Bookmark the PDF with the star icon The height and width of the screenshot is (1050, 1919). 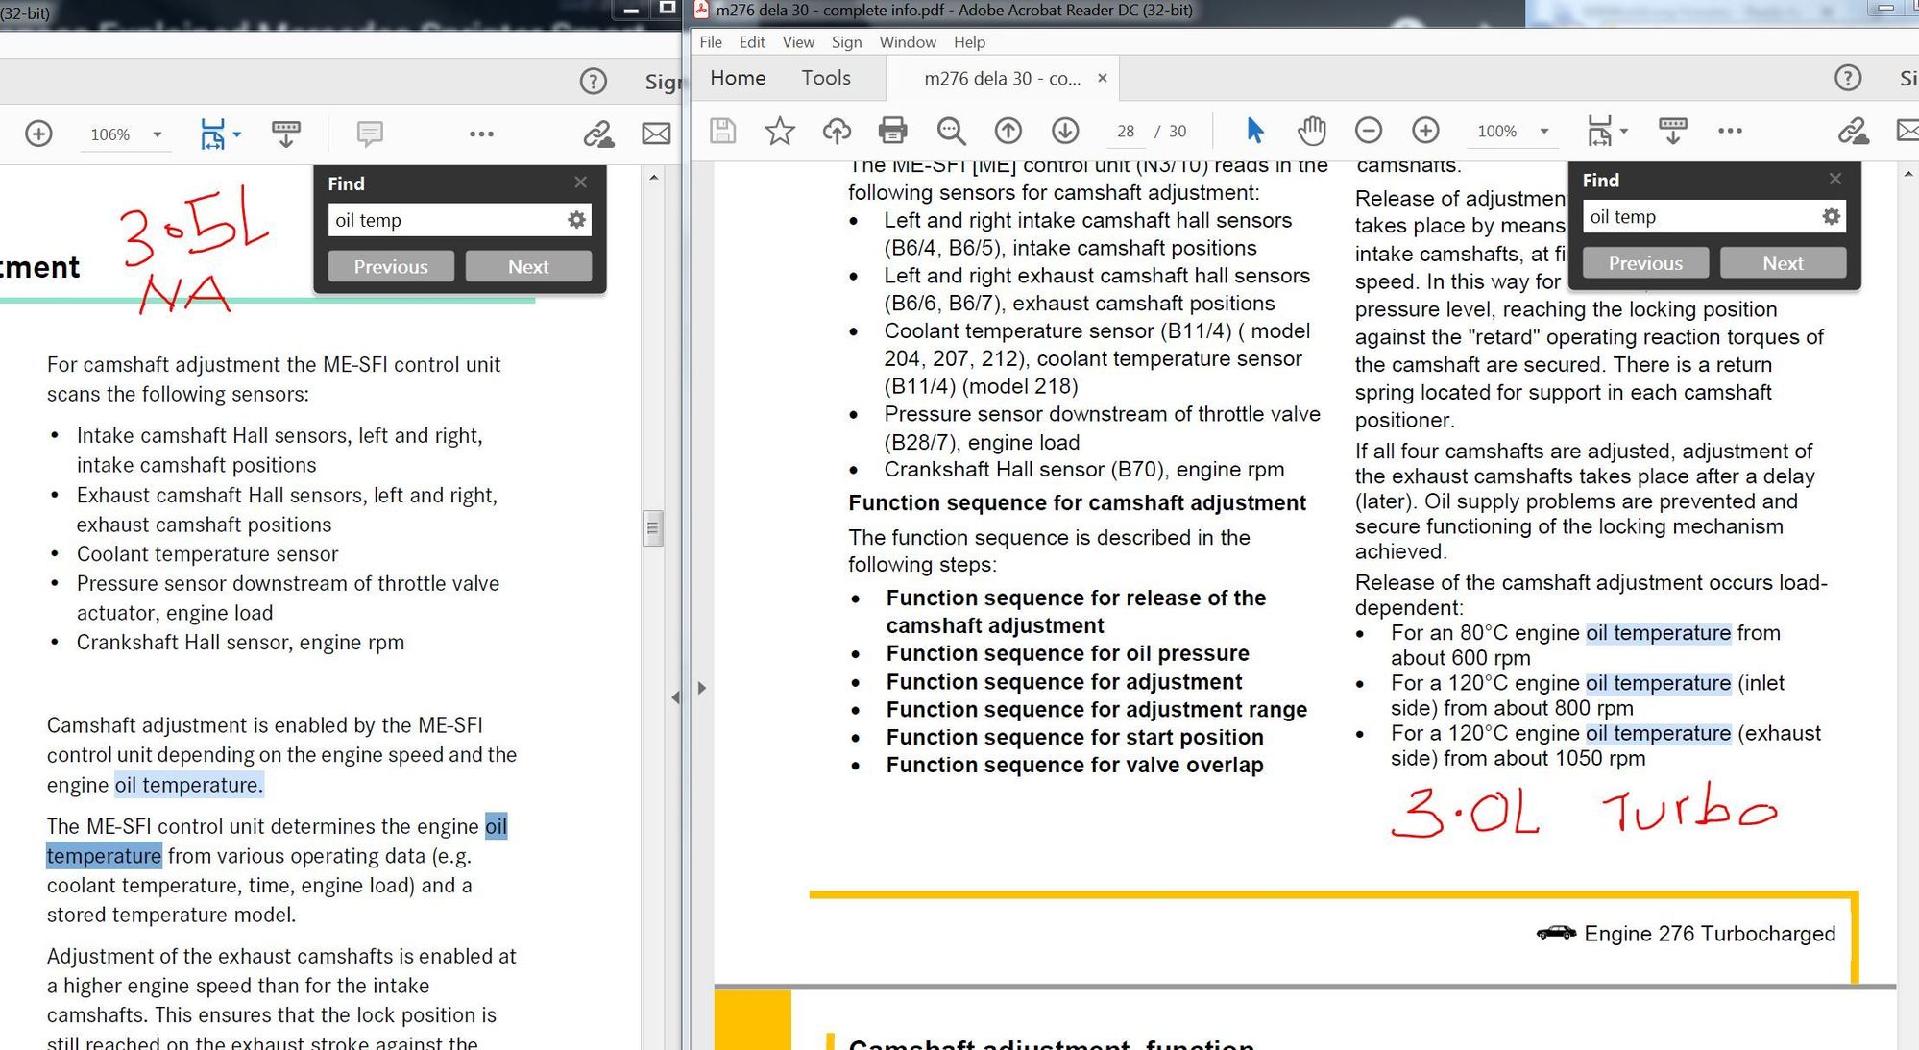click(779, 131)
